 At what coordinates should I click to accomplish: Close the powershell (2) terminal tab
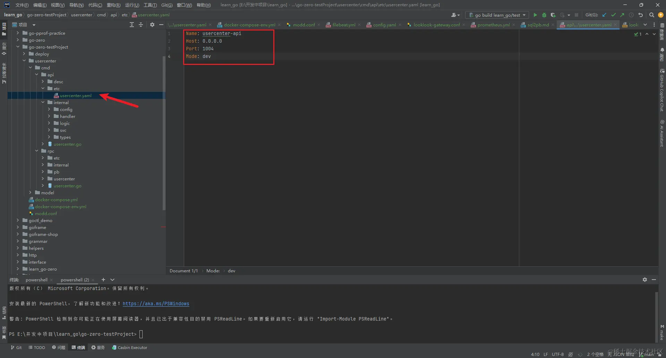(93, 280)
